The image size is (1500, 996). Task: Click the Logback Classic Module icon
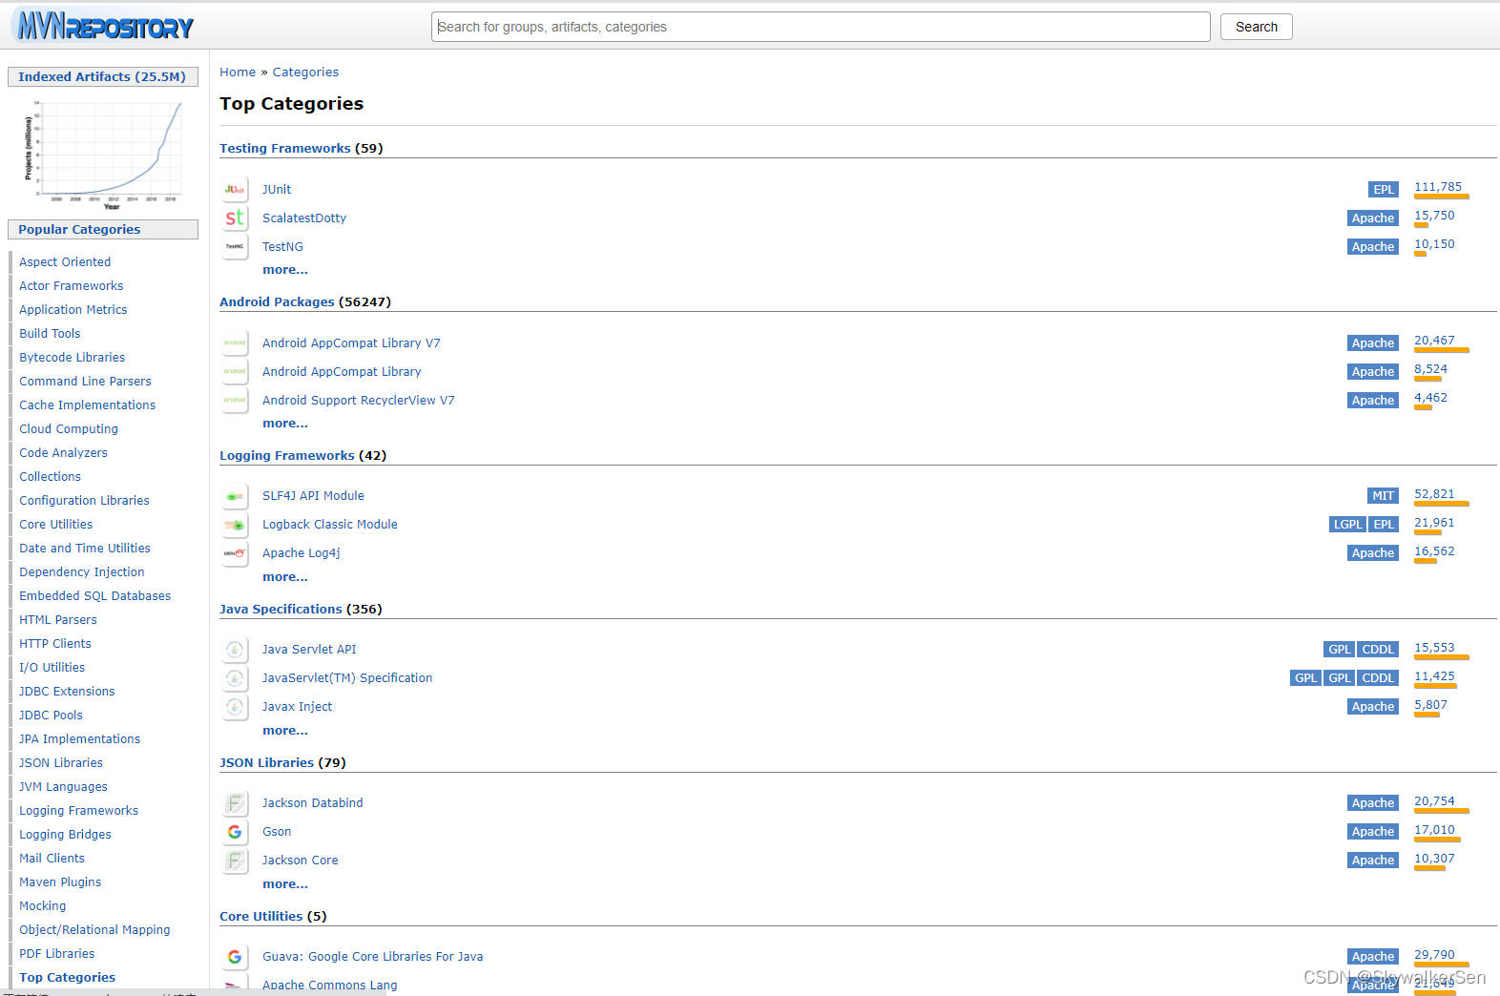click(x=235, y=525)
